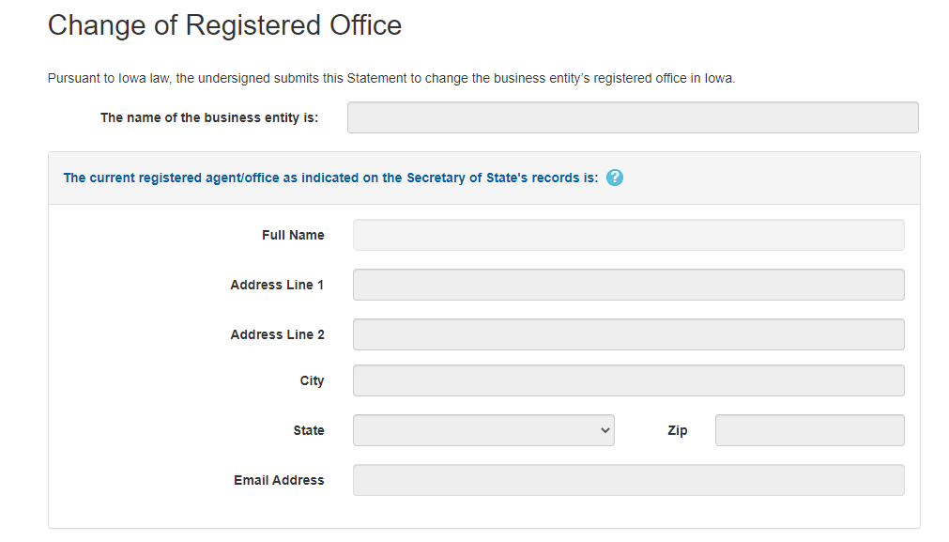
Task: Click the Zip code input box
Action: pos(809,430)
